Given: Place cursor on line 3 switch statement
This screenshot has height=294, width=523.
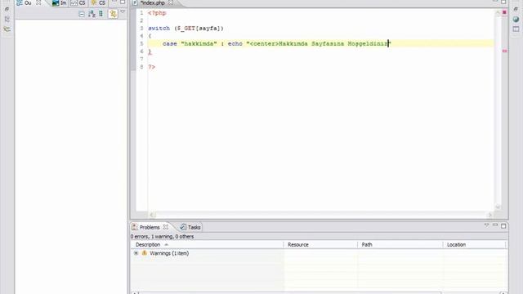Looking at the screenshot, I should (x=186, y=29).
